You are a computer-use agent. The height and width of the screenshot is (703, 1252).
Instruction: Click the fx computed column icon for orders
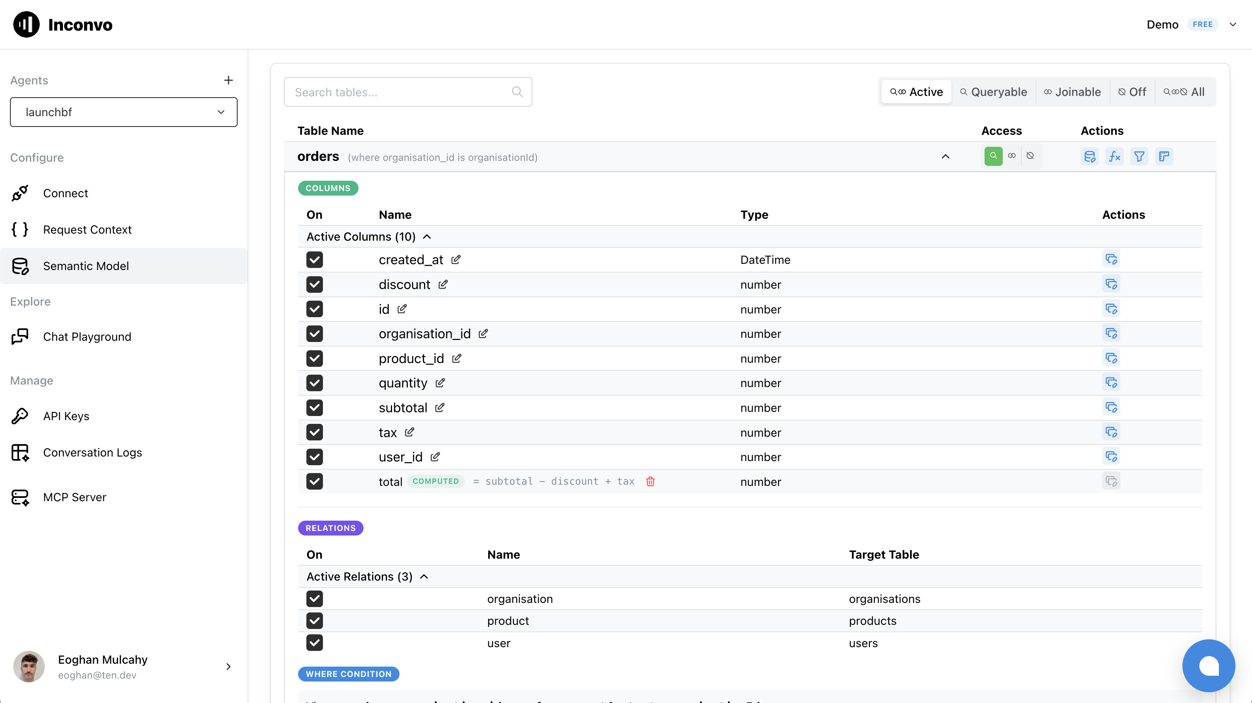[x=1114, y=156]
